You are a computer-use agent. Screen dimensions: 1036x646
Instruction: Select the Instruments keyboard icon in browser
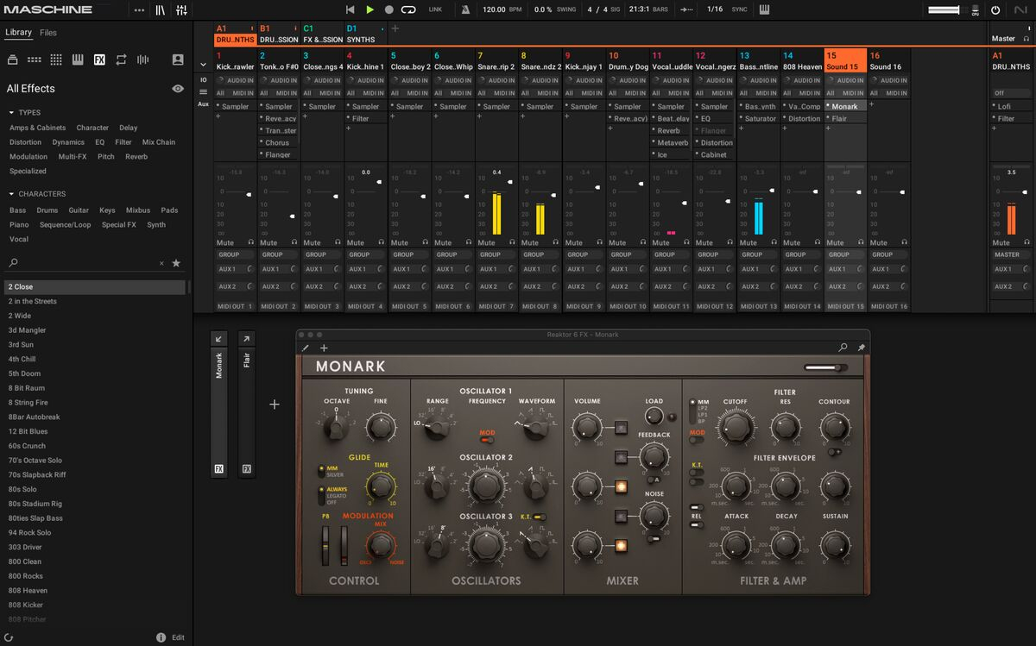point(78,60)
